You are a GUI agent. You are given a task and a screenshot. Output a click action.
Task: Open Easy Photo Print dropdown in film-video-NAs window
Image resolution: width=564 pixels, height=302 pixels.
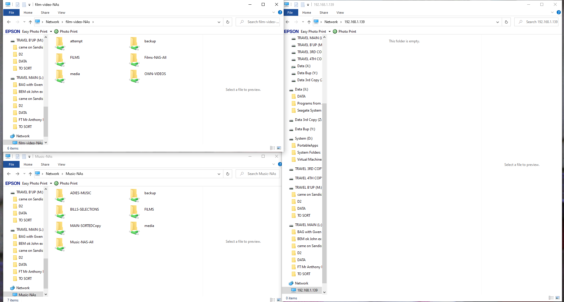point(51,32)
